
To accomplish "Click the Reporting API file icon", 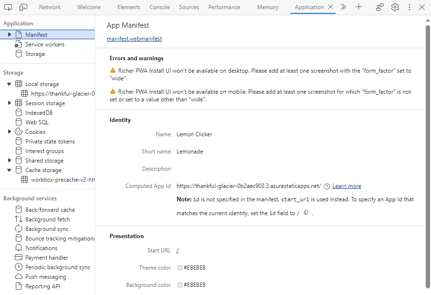I will point(18,286).
